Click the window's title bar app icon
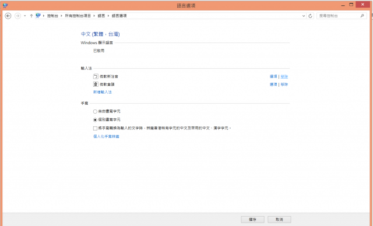The image size is (373, 226). (x=5, y=5)
